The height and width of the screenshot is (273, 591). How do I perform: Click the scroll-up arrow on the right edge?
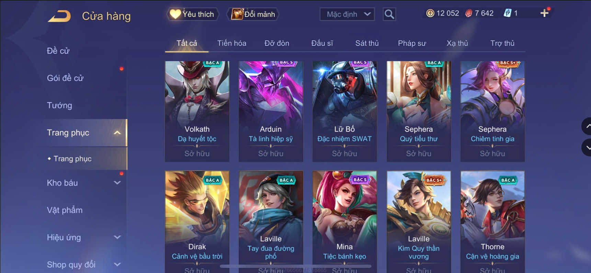pos(587,126)
